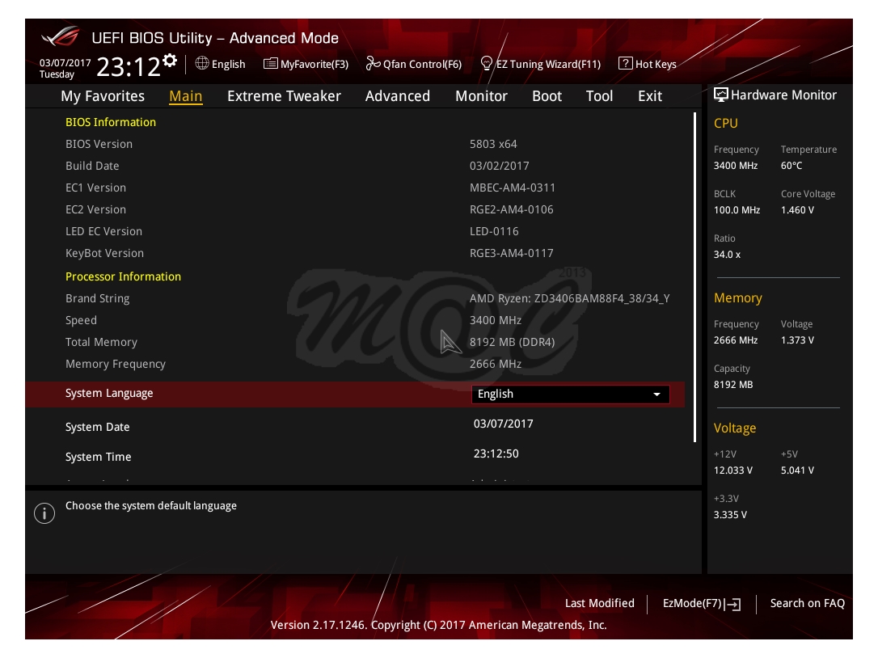The height and width of the screenshot is (658, 878).
Task: Click Memory Frequency label in main panel
Action: (x=116, y=364)
